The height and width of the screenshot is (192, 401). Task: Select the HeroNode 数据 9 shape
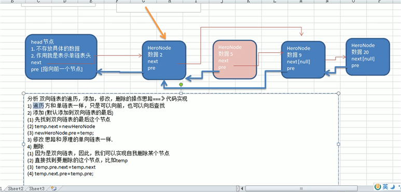point(303,60)
